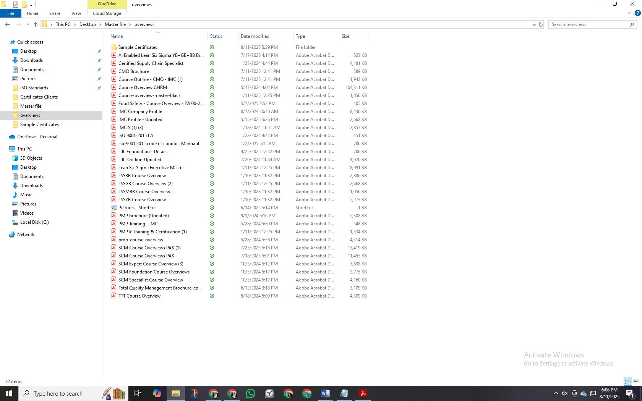Open Microsoft Word from taskbar
The width and height of the screenshot is (642, 401).
click(x=326, y=393)
